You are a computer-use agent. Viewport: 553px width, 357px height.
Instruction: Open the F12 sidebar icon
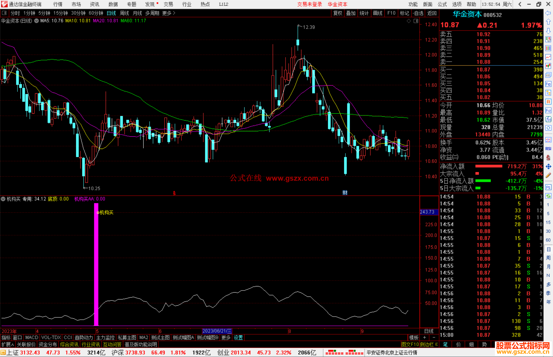click(x=548, y=111)
